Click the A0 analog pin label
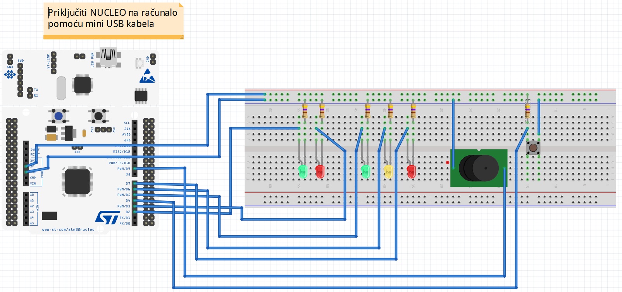Viewport: 622px width, 292px height. [32, 195]
